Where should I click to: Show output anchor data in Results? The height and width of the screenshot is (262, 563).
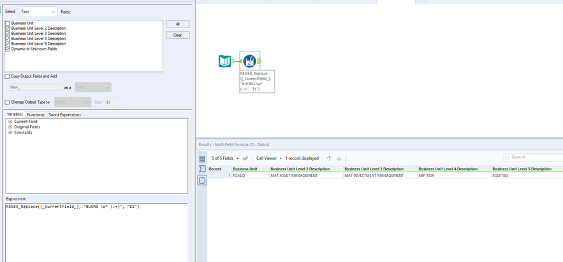click(x=202, y=181)
